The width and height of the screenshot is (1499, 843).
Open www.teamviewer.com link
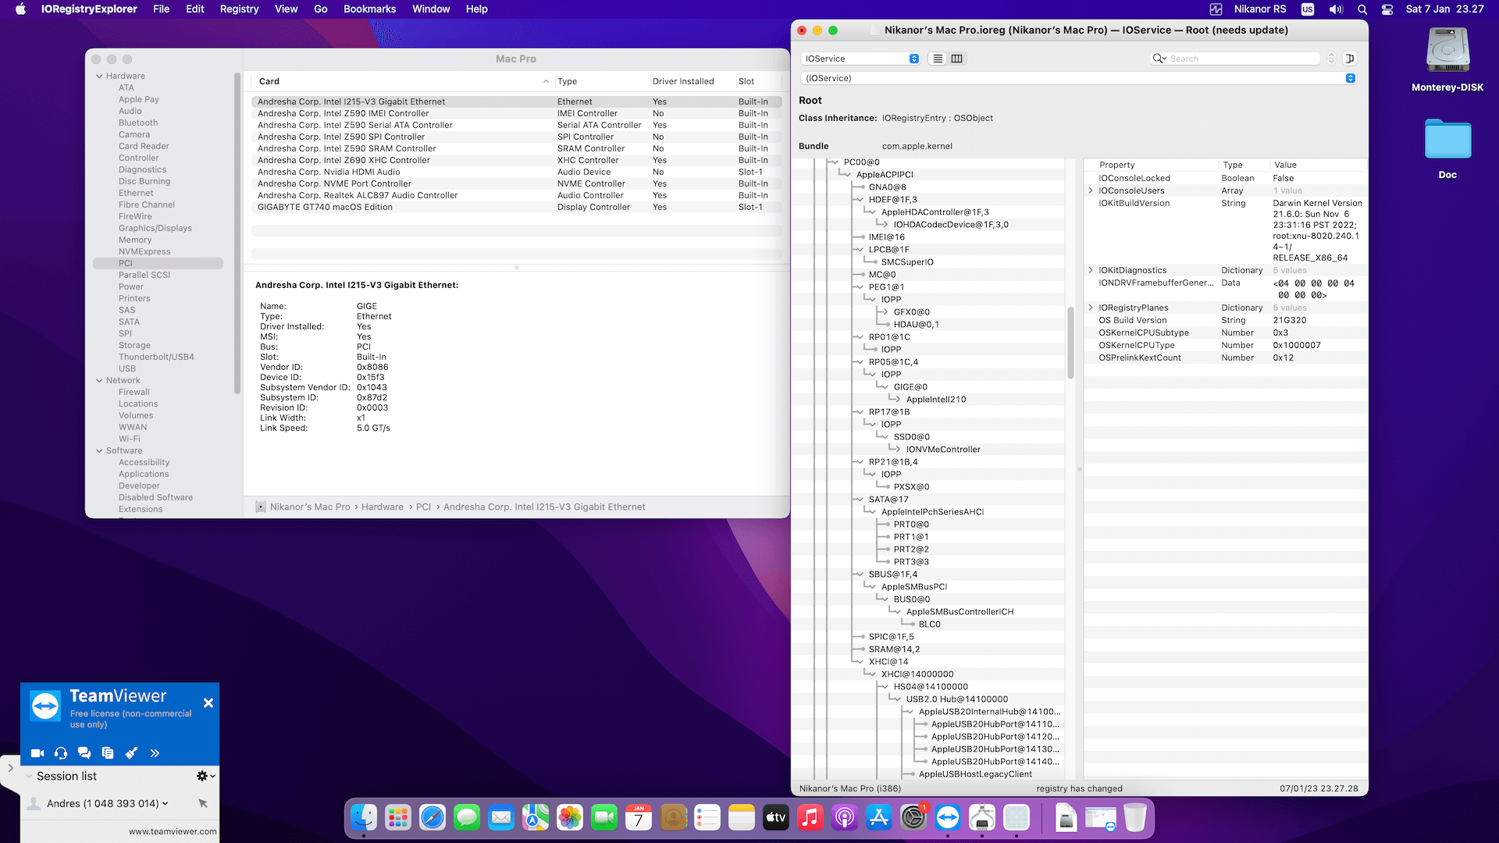(x=173, y=831)
